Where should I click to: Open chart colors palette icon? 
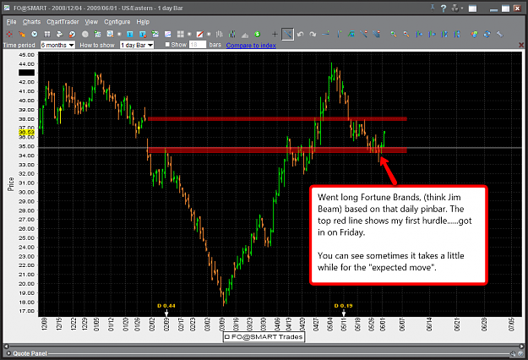(474, 34)
